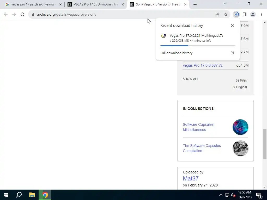Screen dimensions: 267x200
Task: Click the downloads toolbar icon
Action: (x=236, y=15)
